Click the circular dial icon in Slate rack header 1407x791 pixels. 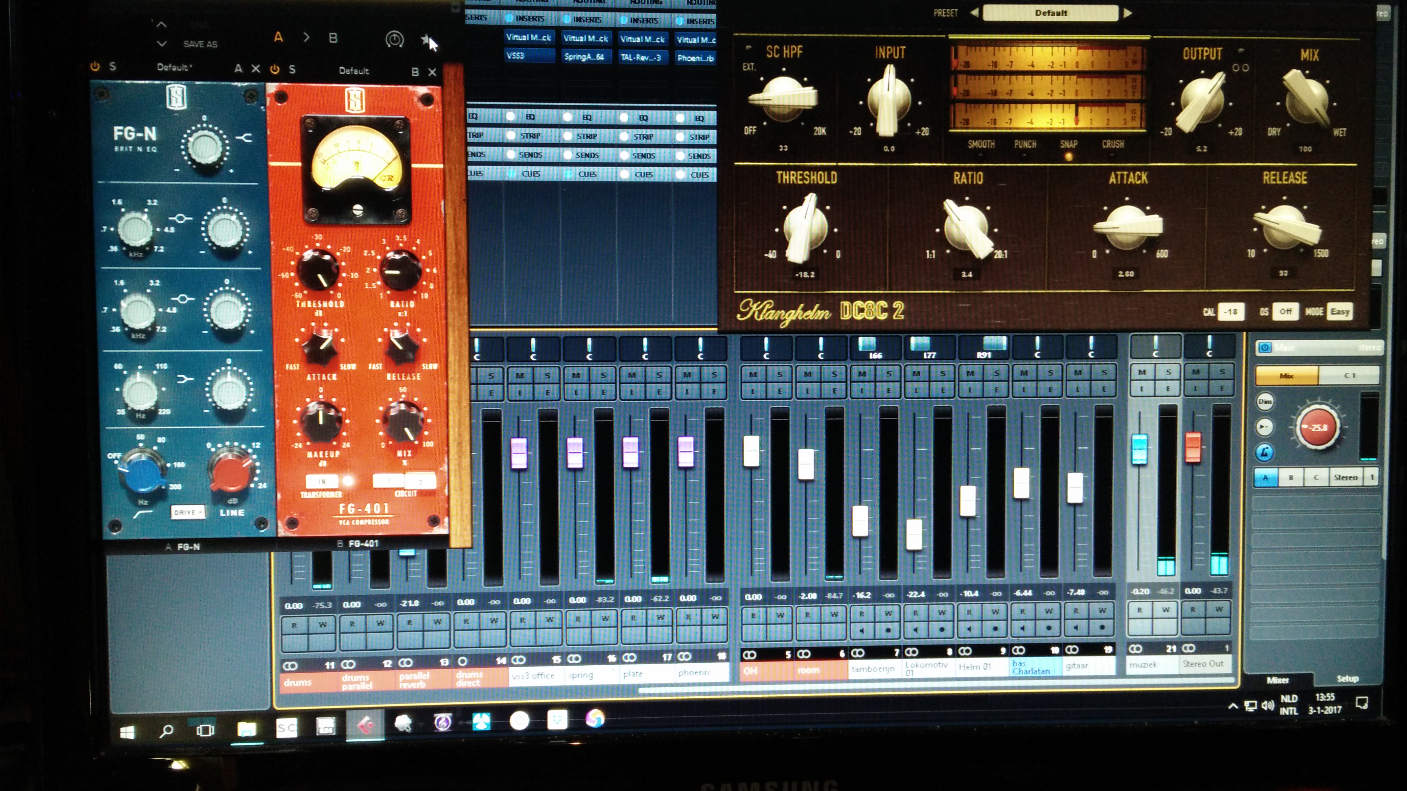394,39
